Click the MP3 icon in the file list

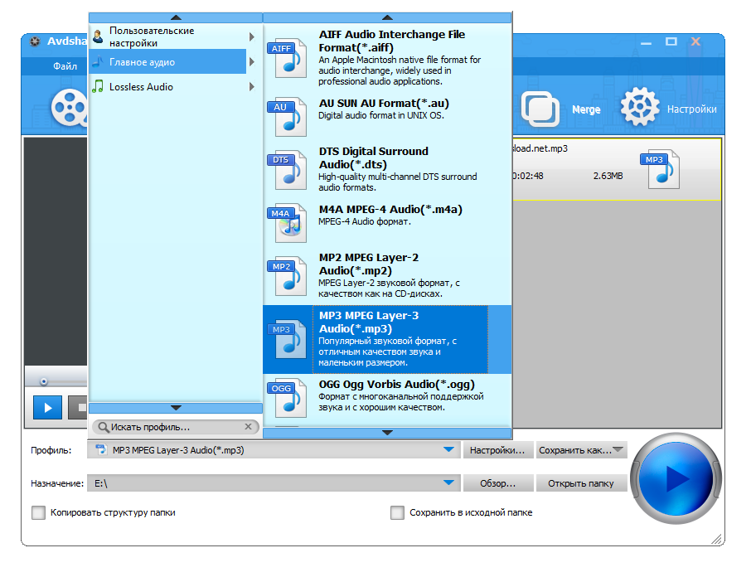click(660, 169)
